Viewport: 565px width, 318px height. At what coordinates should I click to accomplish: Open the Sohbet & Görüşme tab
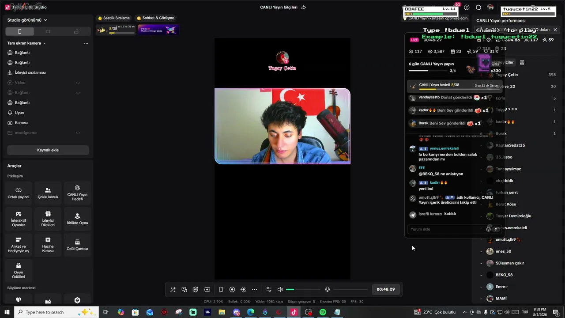pyautogui.click(x=155, y=18)
